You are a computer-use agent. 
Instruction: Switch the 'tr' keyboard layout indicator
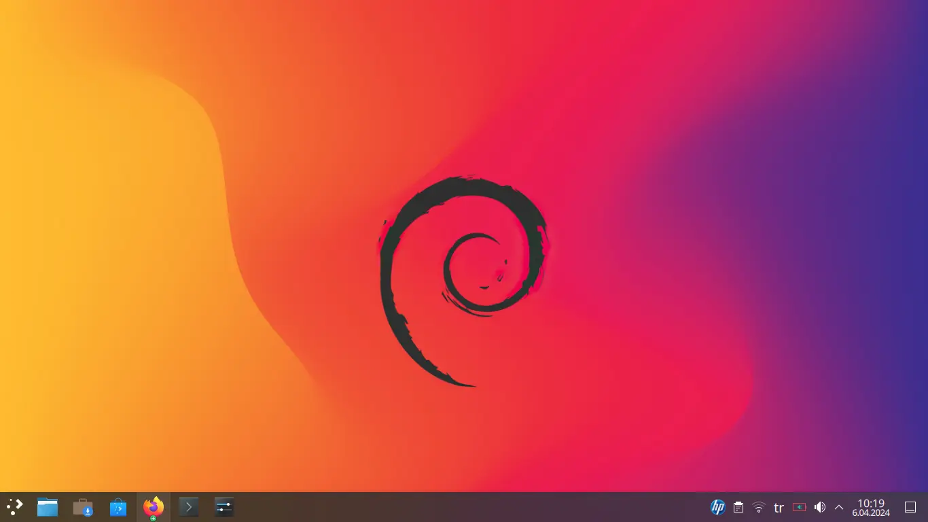tap(779, 507)
